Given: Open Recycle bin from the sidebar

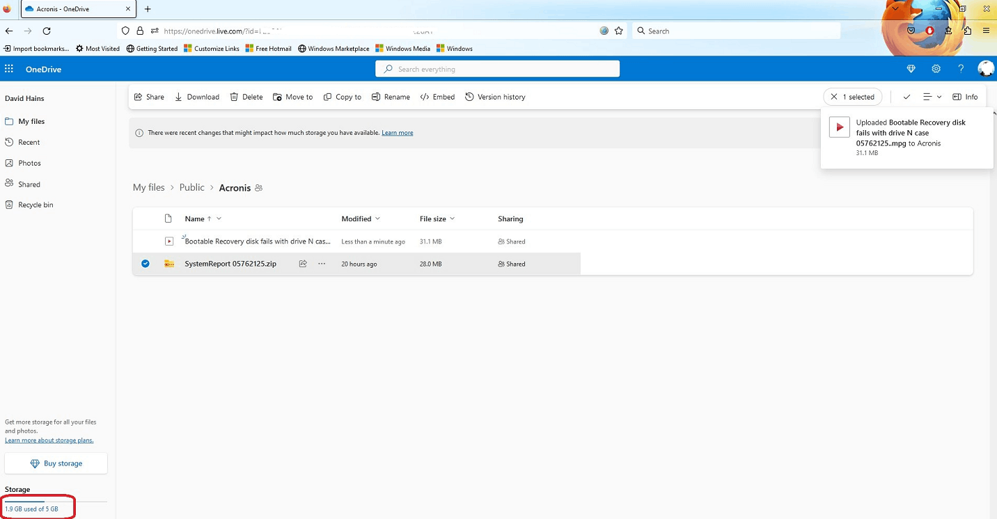Looking at the screenshot, I should (x=34, y=205).
